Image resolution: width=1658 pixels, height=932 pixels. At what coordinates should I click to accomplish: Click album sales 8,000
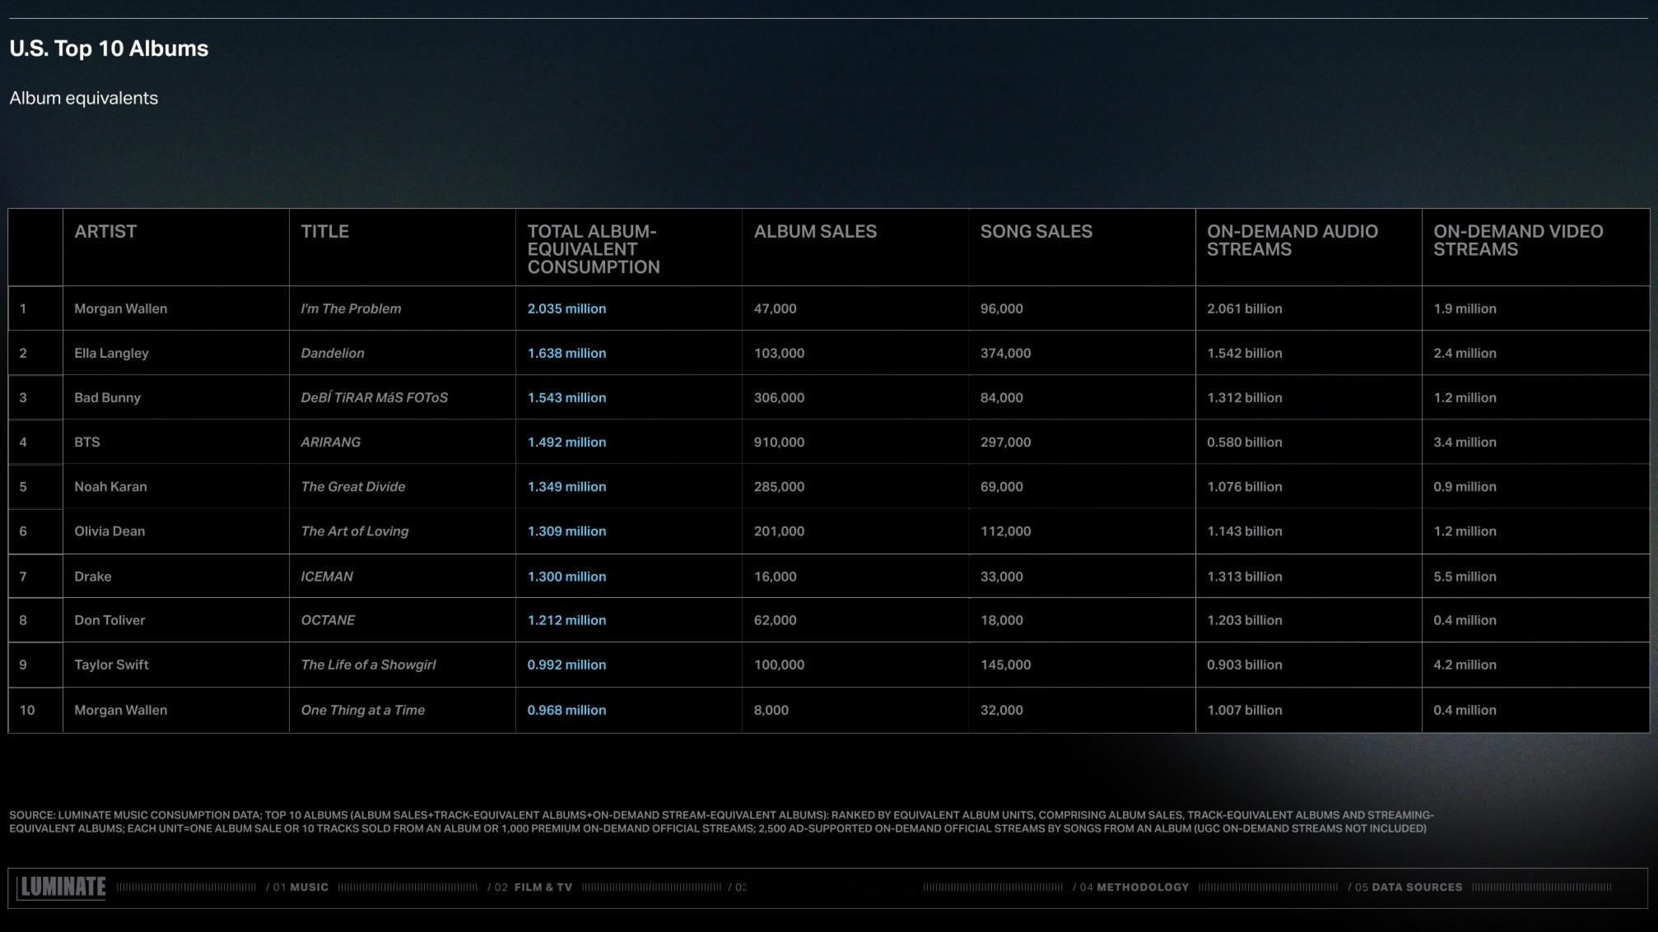coord(771,709)
